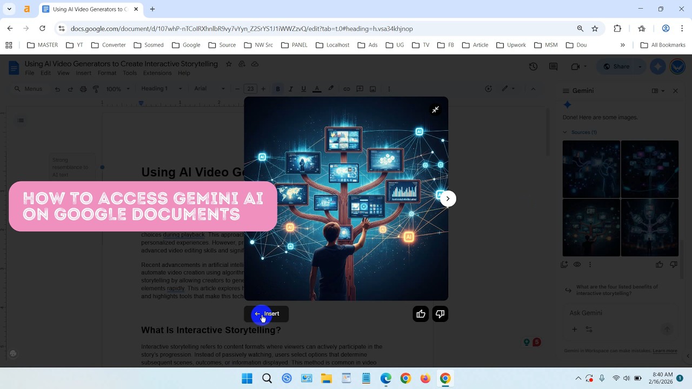Open the Learn more link
This screenshot has height=389, width=692.
click(665, 351)
